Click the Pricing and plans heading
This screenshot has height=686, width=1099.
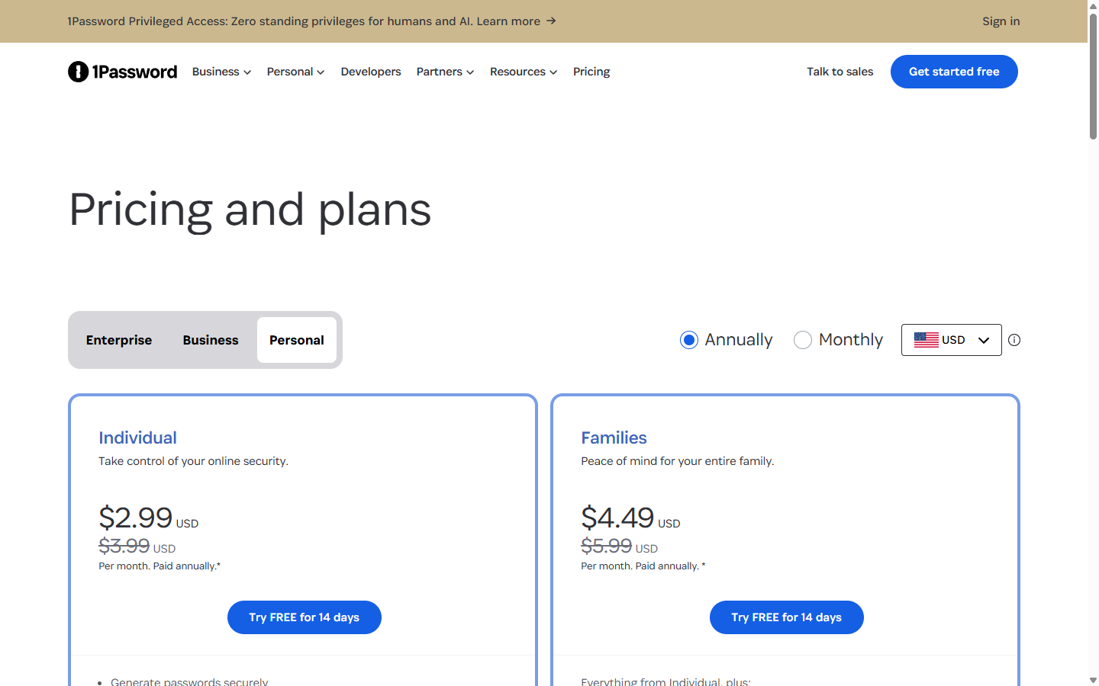click(x=250, y=210)
